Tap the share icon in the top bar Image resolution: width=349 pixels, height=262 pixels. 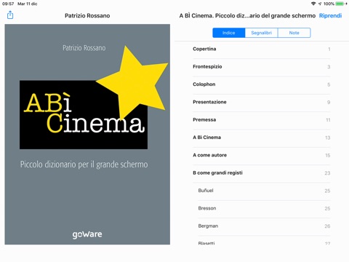(10, 15)
